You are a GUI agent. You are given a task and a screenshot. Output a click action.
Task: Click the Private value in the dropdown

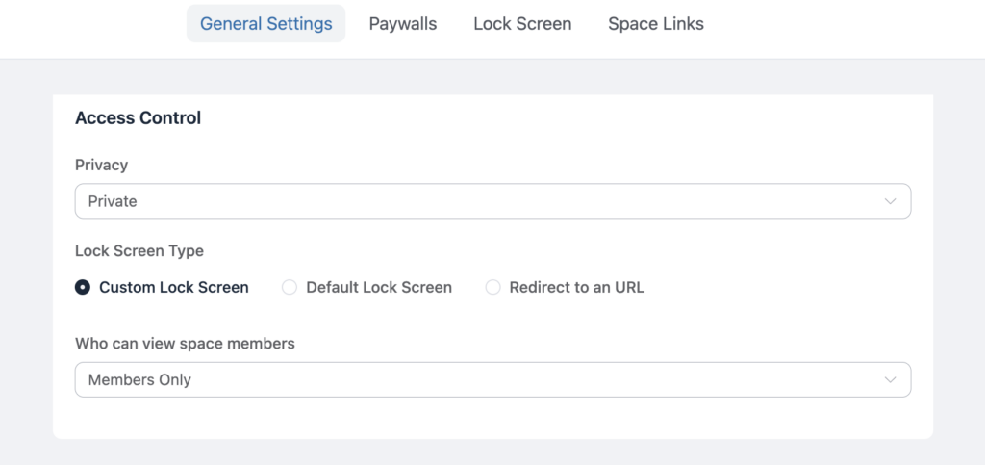click(113, 201)
